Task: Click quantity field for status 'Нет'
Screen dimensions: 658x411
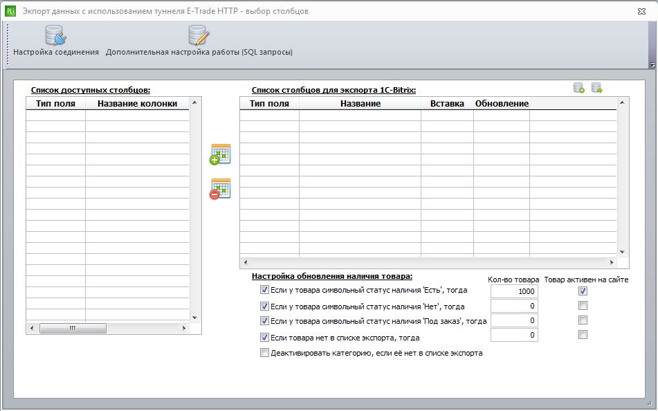Action: click(x=514, y=306)
